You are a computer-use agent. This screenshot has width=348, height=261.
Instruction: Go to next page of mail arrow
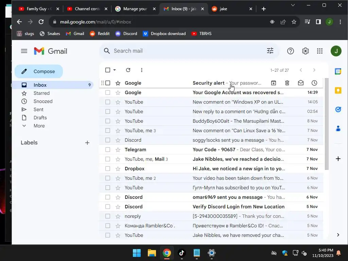tap(314, 70)
